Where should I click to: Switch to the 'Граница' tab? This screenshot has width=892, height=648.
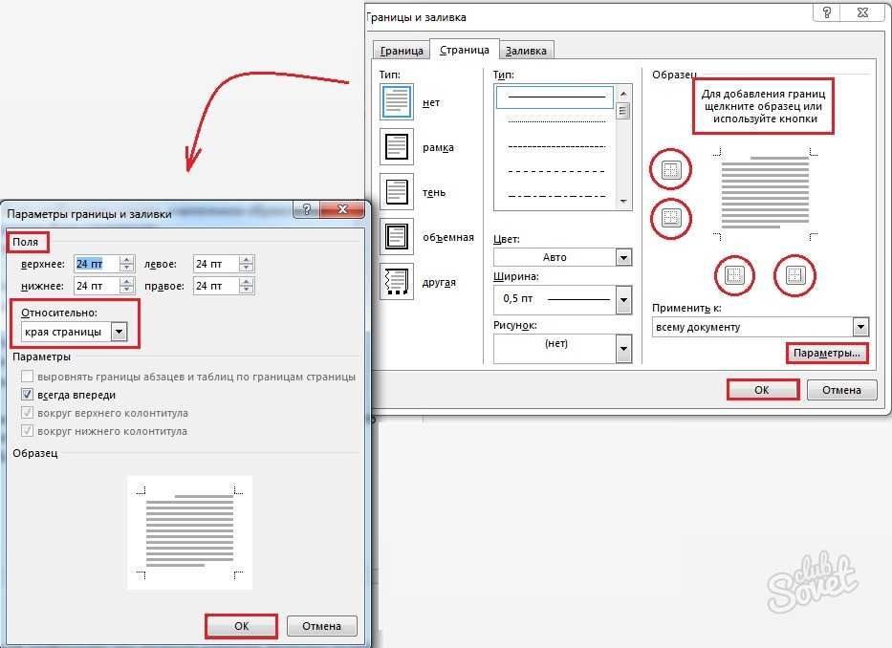tap(402, 50)
